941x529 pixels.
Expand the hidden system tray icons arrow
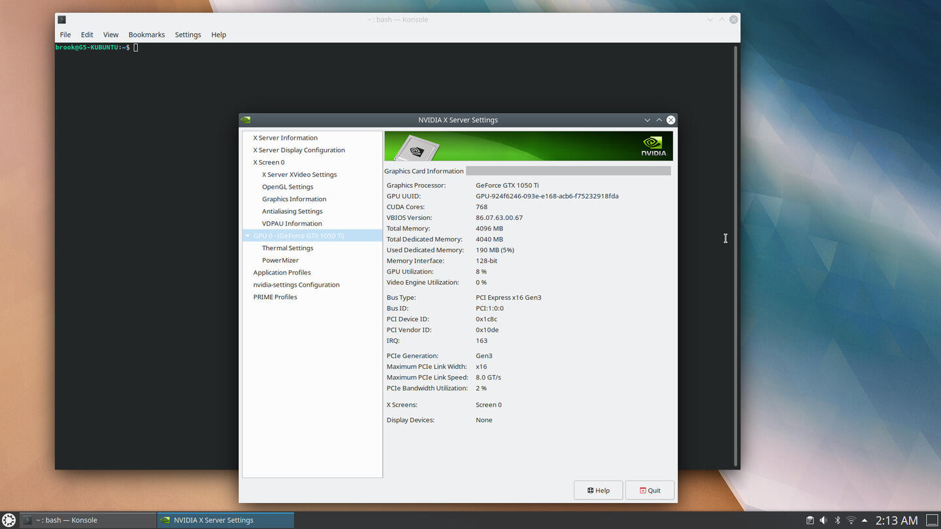865,521
